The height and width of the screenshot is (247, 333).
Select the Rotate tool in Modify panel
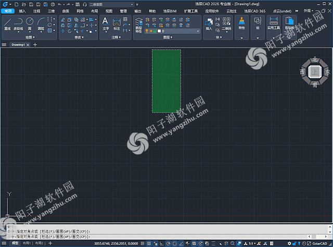[69, 31]
